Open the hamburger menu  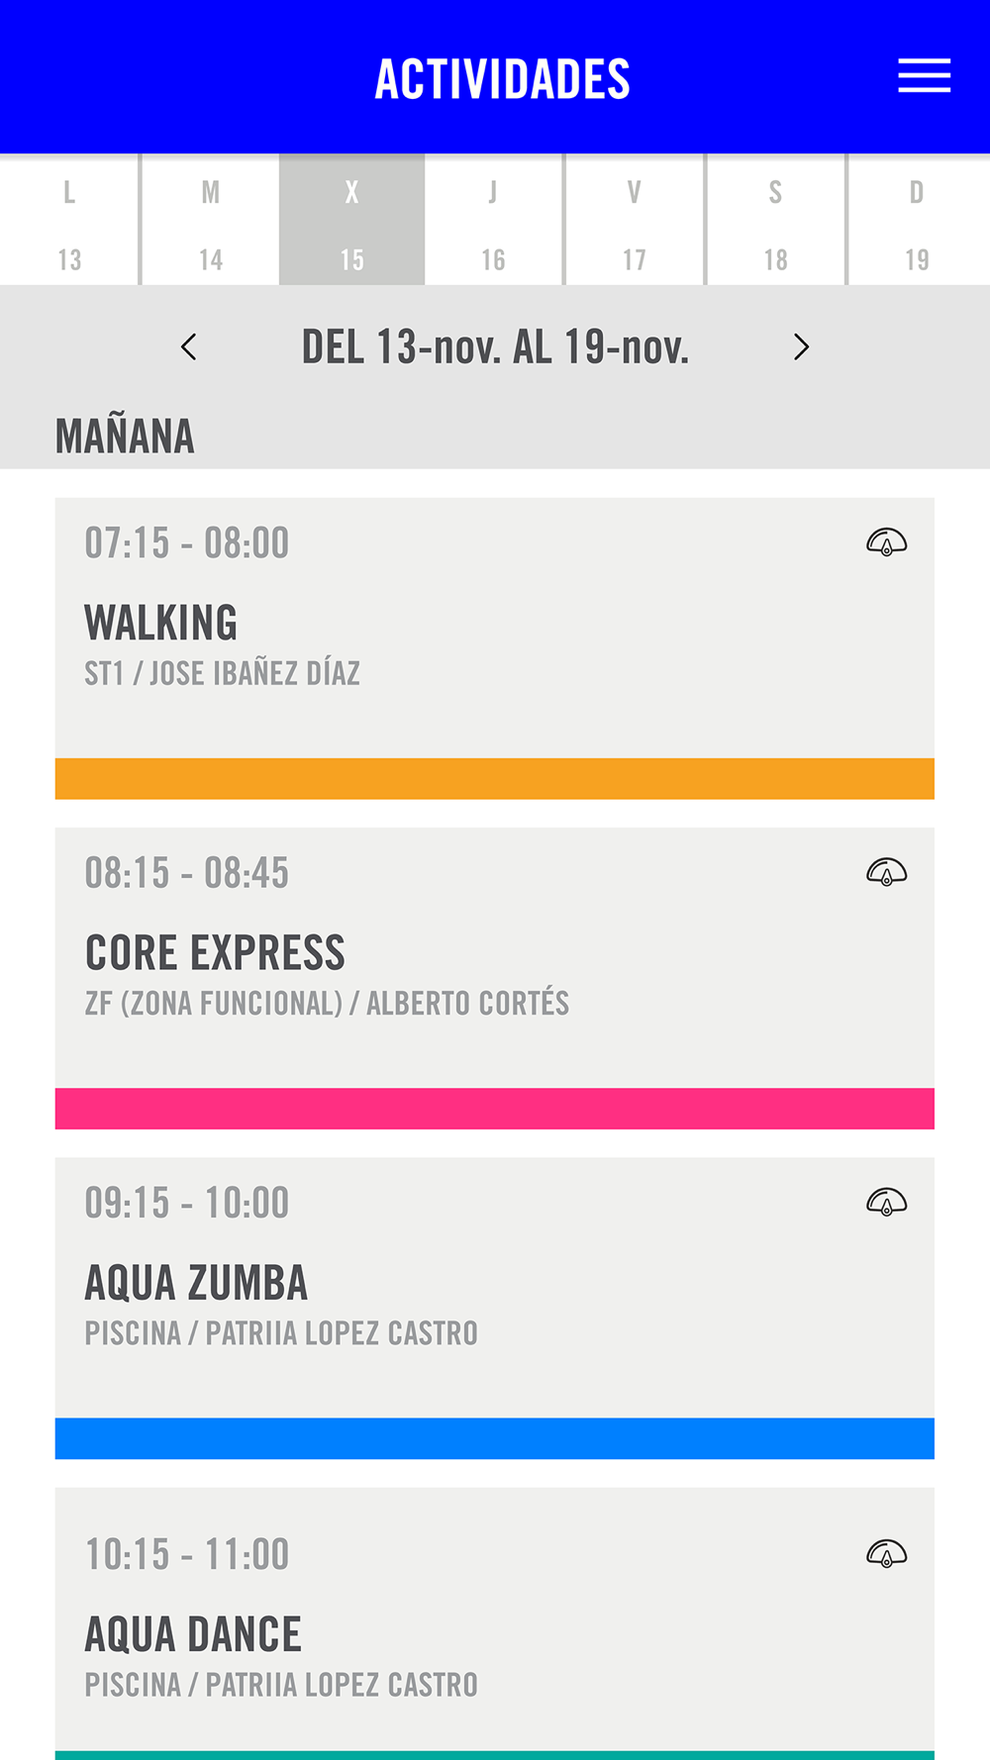(x=924, y=76)
